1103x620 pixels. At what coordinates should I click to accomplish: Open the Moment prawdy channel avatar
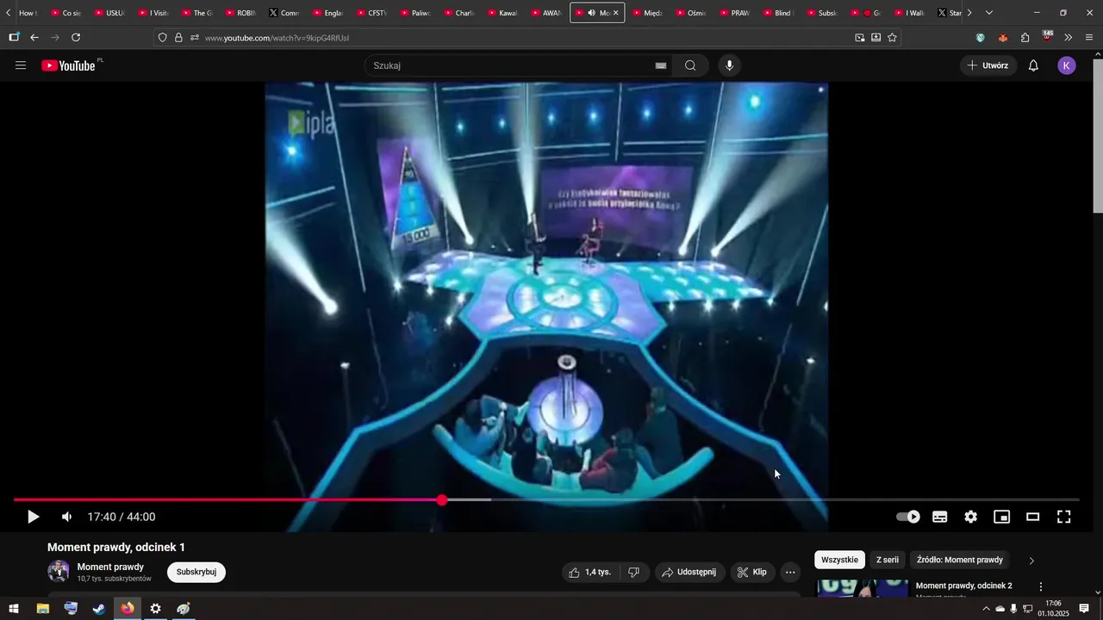point(59,571)
